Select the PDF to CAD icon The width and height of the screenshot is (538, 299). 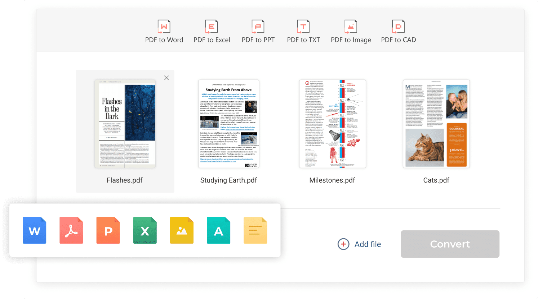pyautogui.click(x=398, y=27)
